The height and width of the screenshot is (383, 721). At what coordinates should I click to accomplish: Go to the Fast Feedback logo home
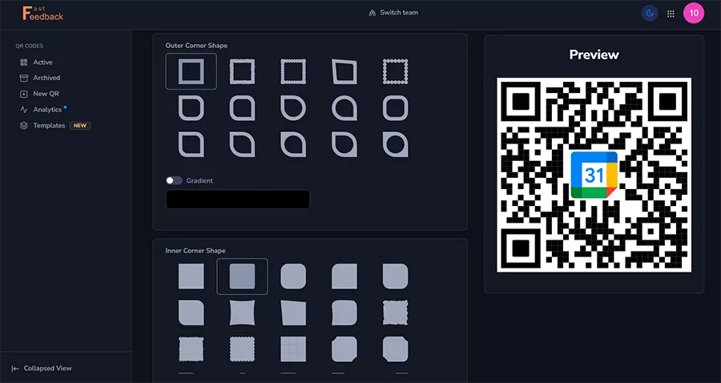[x=42, y=14]
